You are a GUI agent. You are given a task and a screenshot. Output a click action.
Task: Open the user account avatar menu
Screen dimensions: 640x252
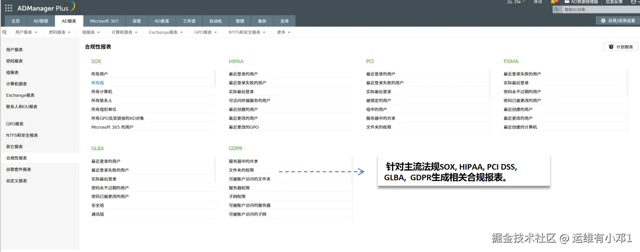(x=634, y=2)
